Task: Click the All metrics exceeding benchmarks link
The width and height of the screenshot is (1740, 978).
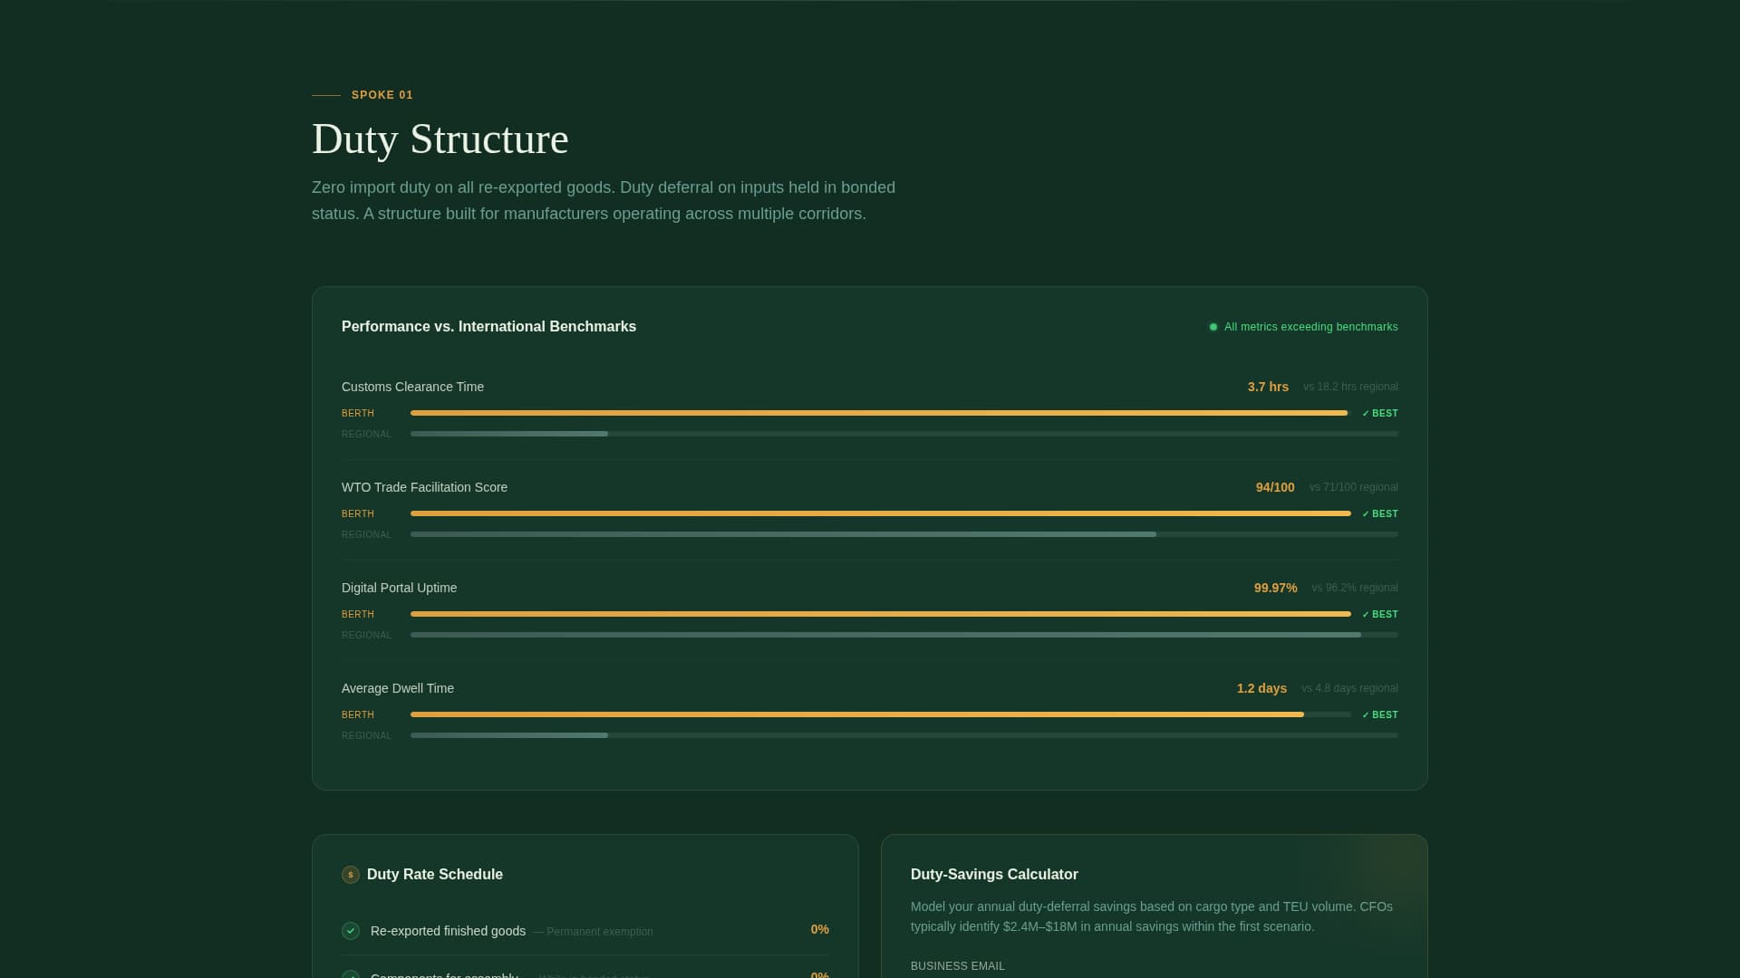Action: click(1311, 327)
